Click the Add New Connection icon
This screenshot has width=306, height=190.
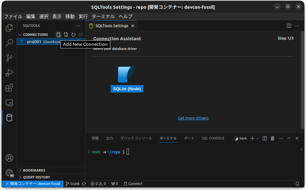[59, 35]
